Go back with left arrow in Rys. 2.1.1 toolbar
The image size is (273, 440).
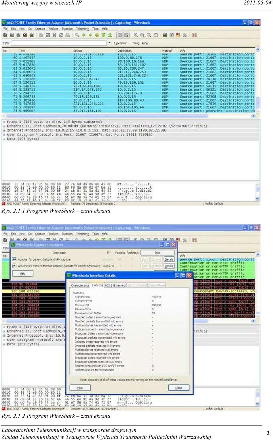[84, 35]
